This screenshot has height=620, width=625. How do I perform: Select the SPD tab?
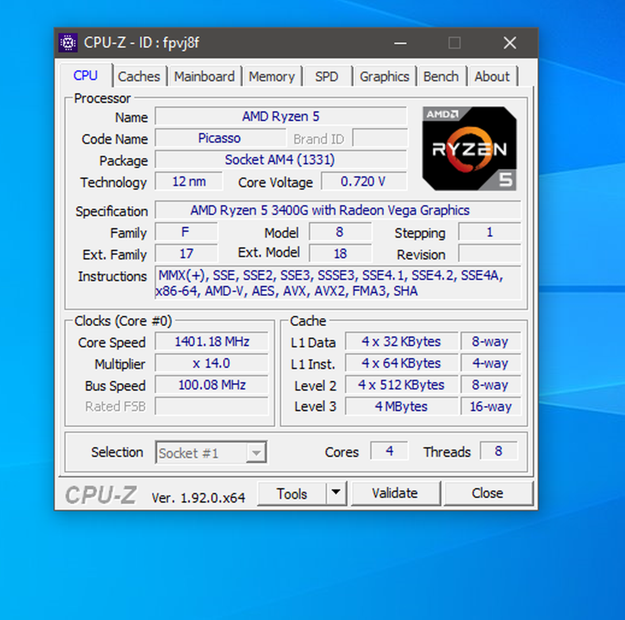326,76
